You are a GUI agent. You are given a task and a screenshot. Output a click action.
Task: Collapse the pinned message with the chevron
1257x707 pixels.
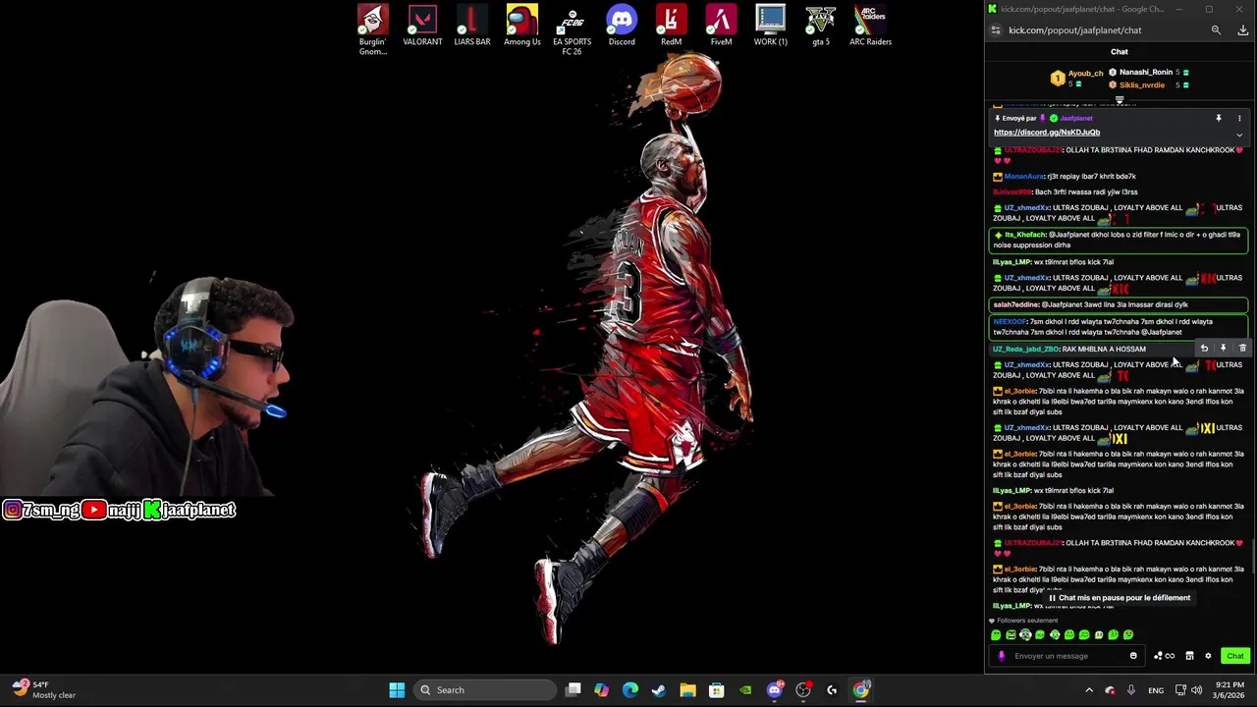pos(1239,135)
